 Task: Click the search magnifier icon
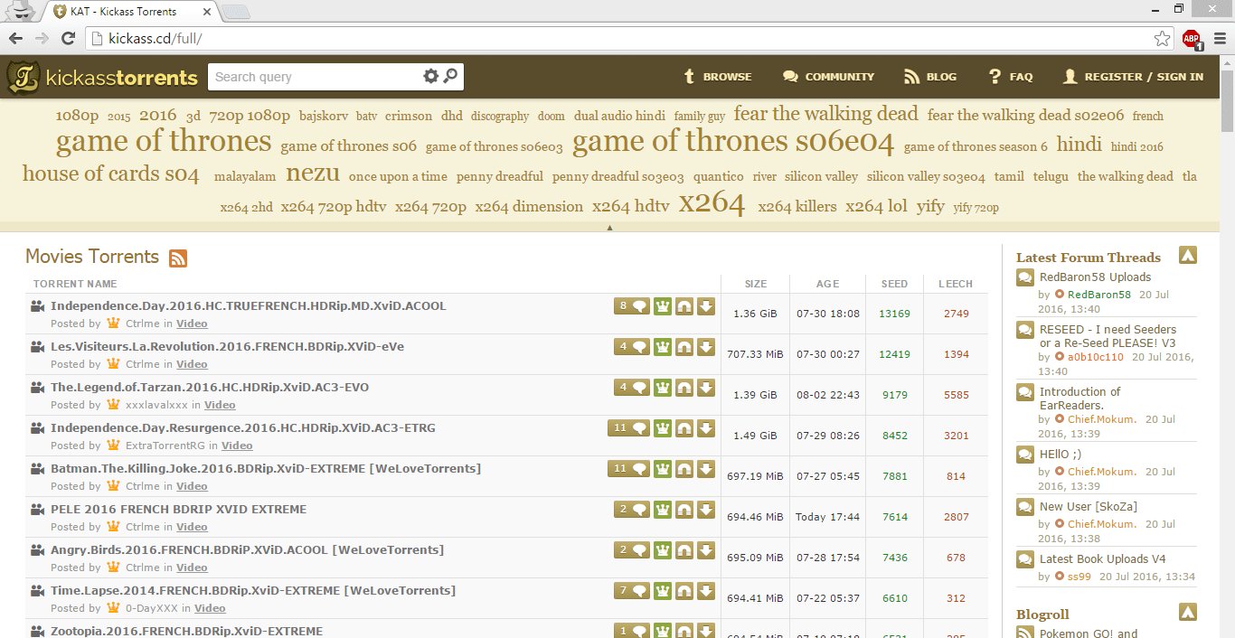coord(450,76)
